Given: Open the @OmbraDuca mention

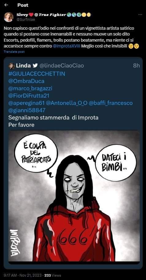Looking at the screenshot, I should (26, 81).
